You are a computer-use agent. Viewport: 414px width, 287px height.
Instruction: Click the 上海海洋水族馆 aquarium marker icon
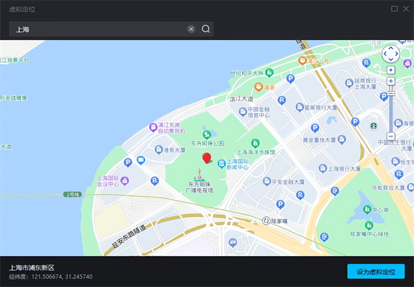pos(255,142)
